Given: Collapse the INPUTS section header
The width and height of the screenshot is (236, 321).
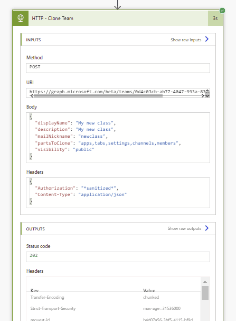Looking at the screenshot, I should (118, 40).
